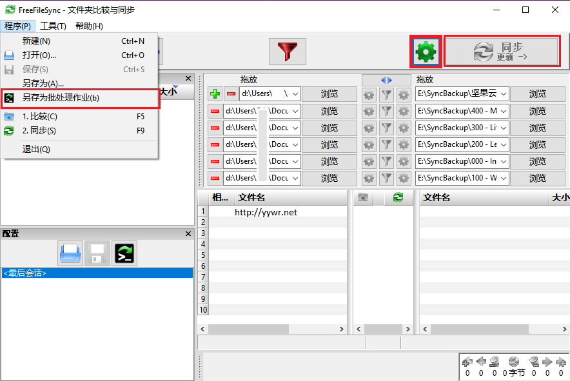
Task: Remove folder pair for E:\SyncBackup\300 - Li
Action: (x=215, y=128)
